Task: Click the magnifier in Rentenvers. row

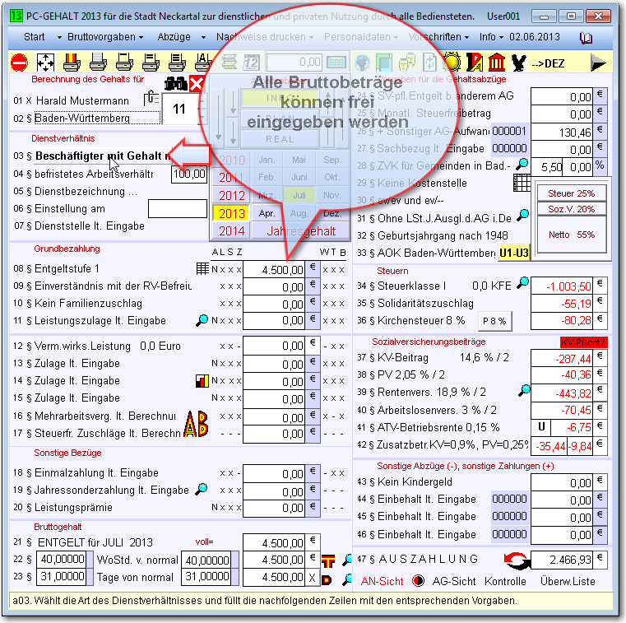Action: click(x=524, y=391)
